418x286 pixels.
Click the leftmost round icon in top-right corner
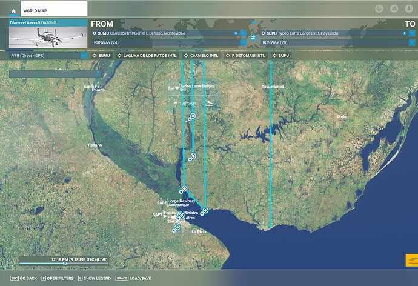(379, 9)
